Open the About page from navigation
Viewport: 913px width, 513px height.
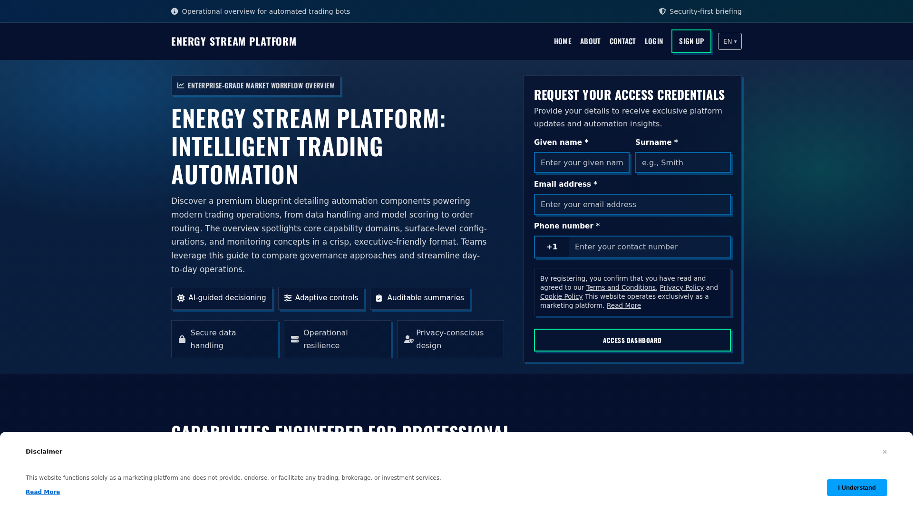(x=590, y=41)
